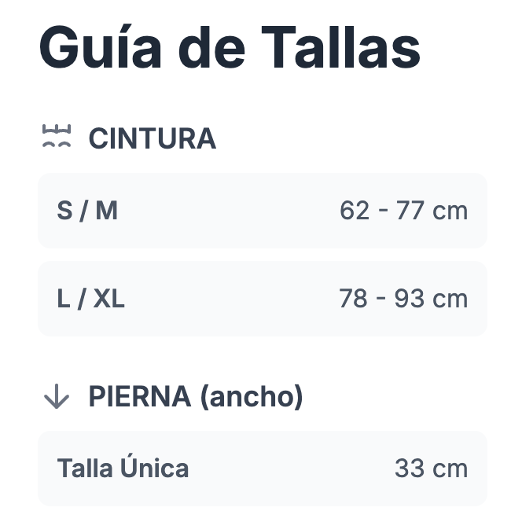Image resolution: width=522 pixels, height=522 pixels.
Task: Click the blank middle of the Talla Única row
Action: tap(291, 469)
